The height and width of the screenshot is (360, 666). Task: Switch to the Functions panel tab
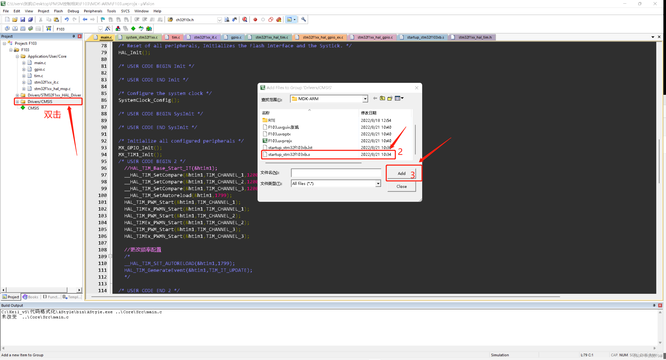pyautogui.click(x=51, y=297)
